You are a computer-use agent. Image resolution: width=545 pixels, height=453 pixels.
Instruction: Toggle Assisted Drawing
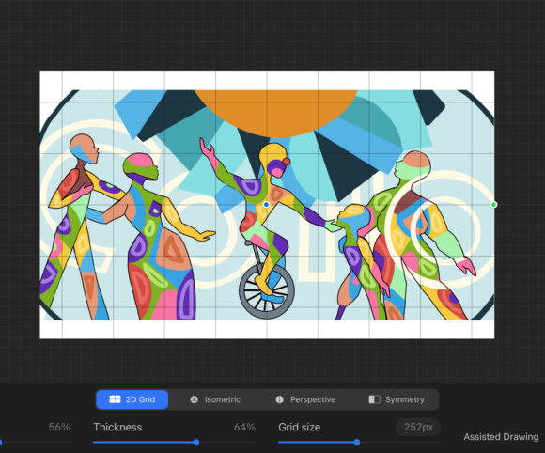tap(501, 437)
